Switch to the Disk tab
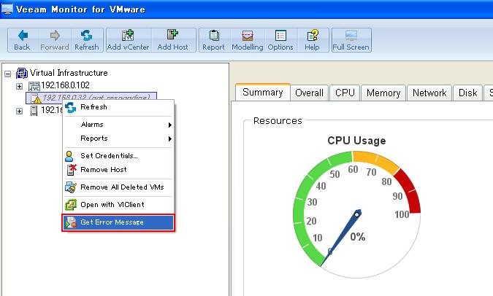493x296 pixels. 468,93
